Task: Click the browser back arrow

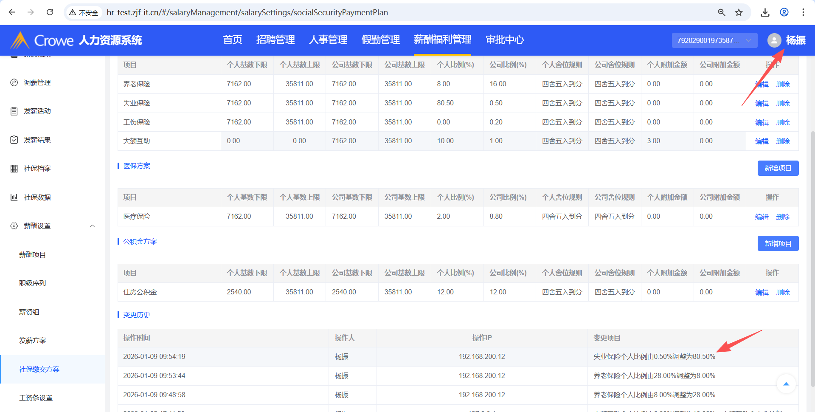Action: pyautogui.click(x=12, y=12)
